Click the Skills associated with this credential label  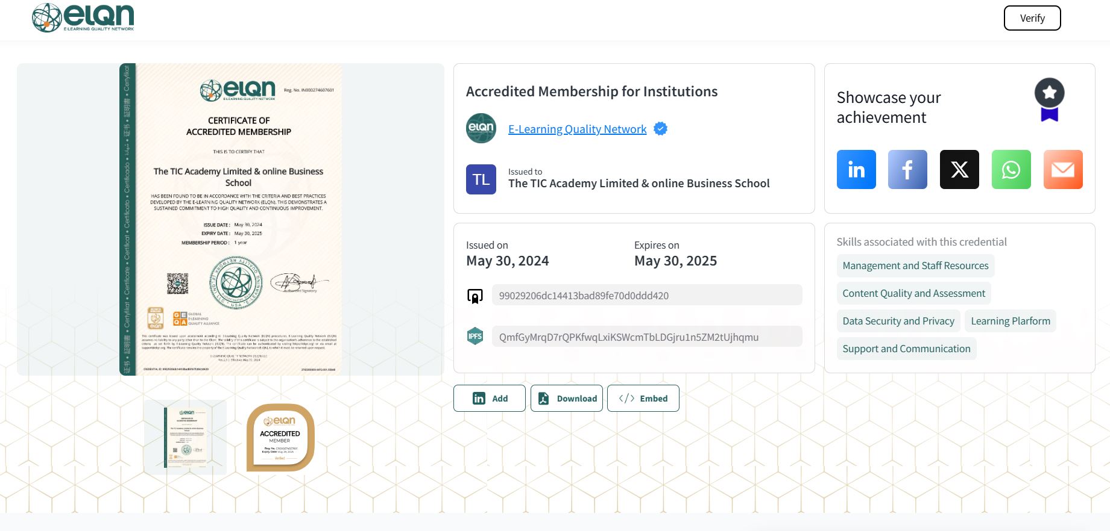click(921, 242)
